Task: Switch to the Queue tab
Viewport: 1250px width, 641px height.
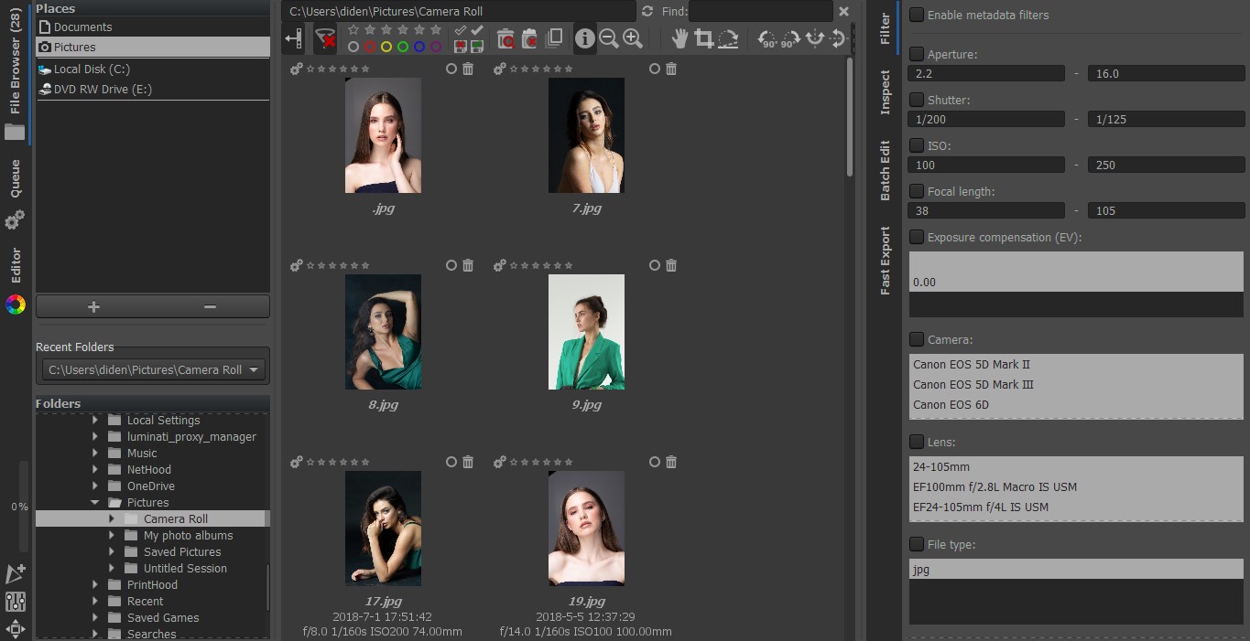Action: [16, 194]
